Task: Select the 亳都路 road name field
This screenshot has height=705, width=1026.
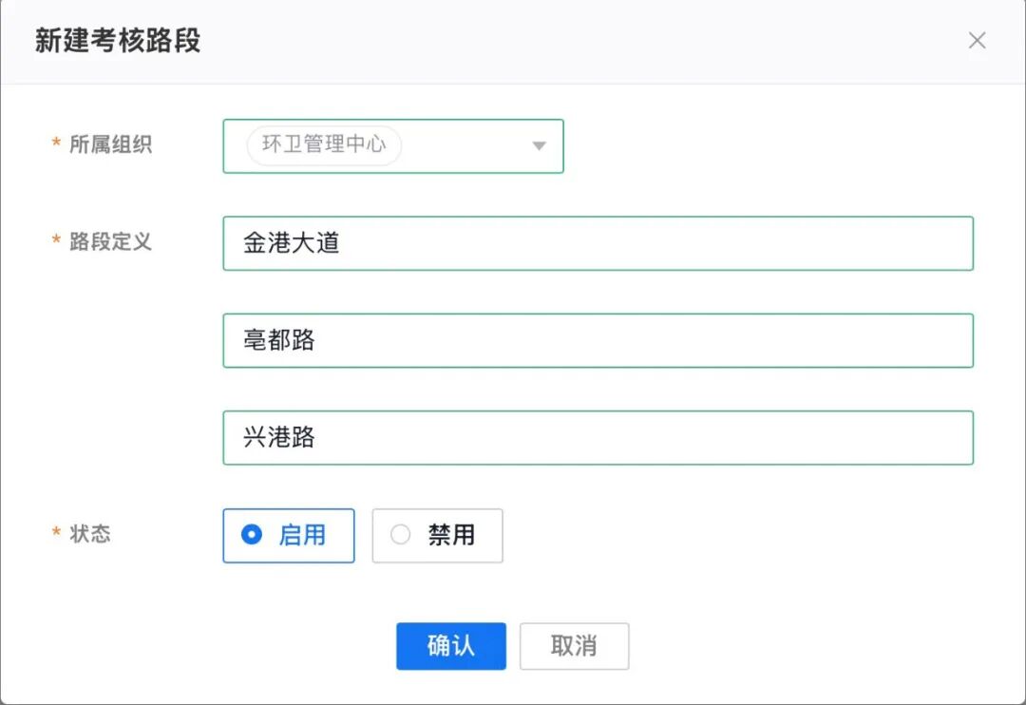Action: tap(598, 340)
